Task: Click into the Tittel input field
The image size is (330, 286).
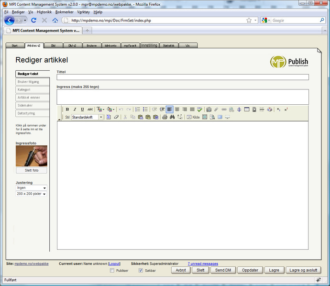Action: click(183, 77)
